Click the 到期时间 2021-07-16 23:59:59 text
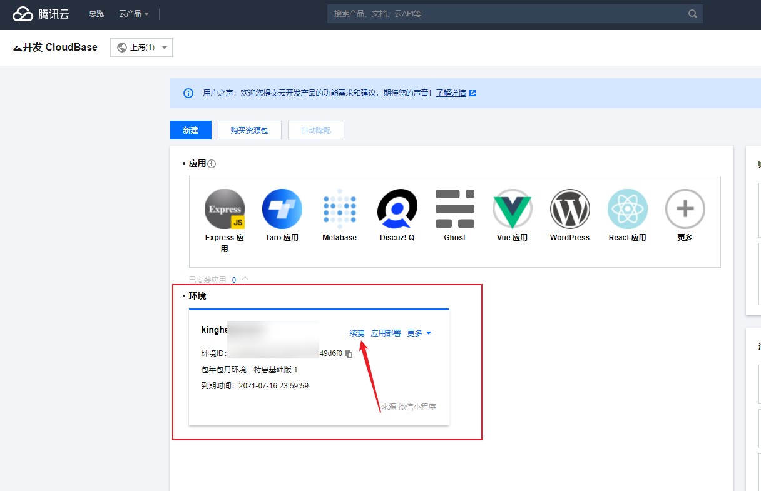761x491 pixels. pyautogui.click(x=255, y=386)
